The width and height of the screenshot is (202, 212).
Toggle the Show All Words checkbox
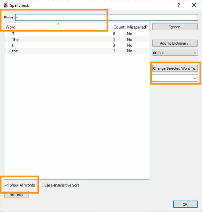tap(7, 185)
